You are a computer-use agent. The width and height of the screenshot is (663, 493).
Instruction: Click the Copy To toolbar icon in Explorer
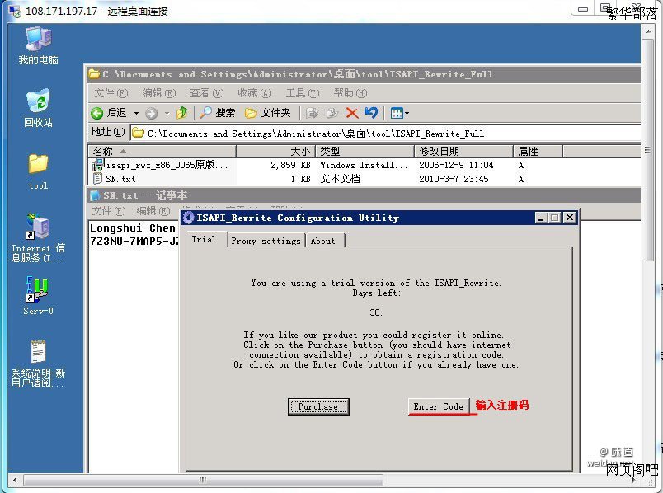pos(332,113)
